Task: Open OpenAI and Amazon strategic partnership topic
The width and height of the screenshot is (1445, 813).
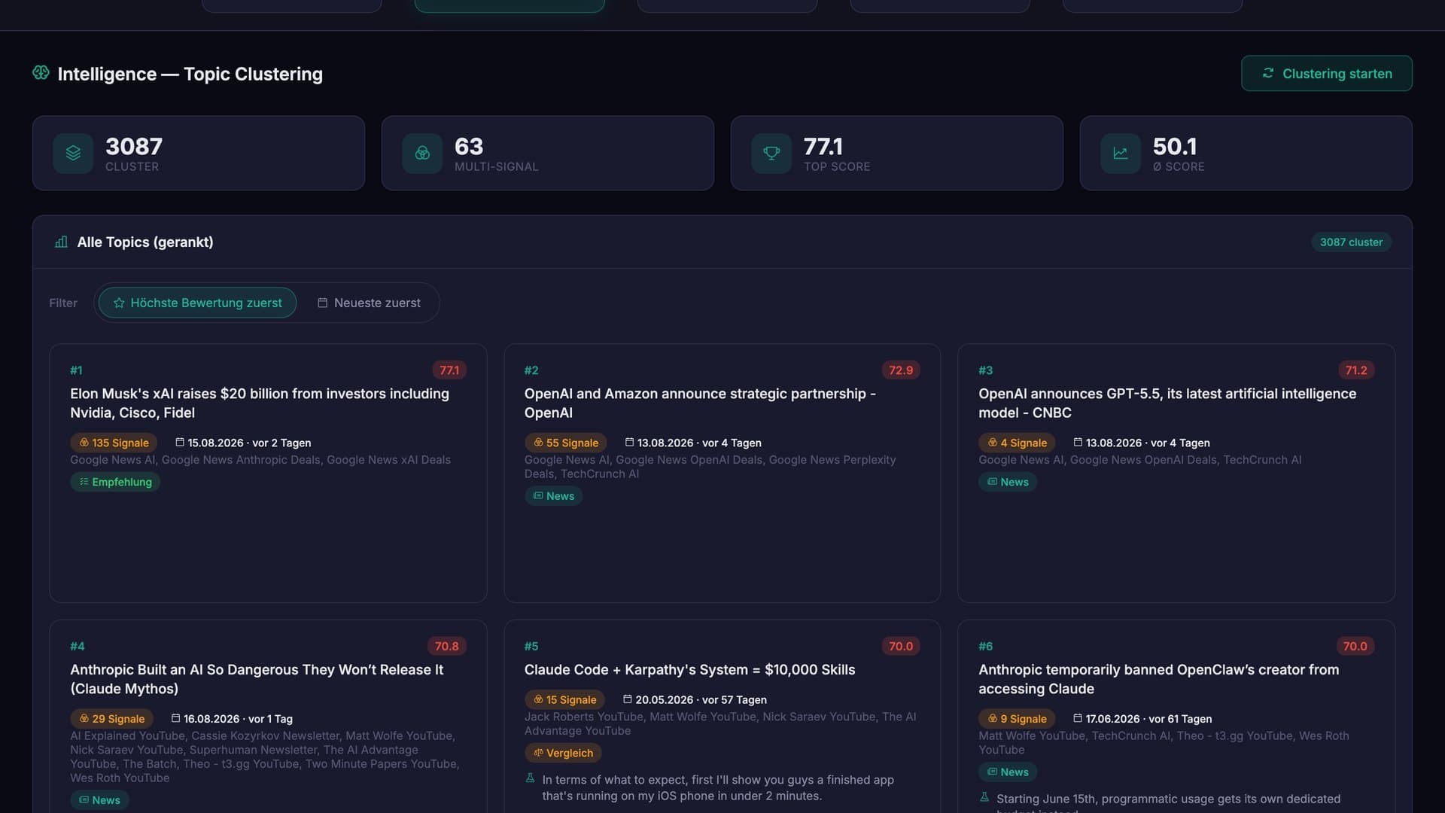Action: click(700, 403)
